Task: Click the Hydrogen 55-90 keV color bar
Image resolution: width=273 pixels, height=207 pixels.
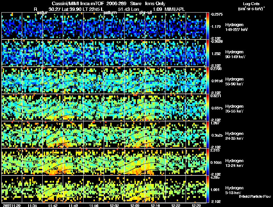Action: (207, 80)
